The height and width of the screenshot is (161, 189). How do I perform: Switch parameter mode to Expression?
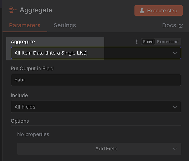[168, 42]
